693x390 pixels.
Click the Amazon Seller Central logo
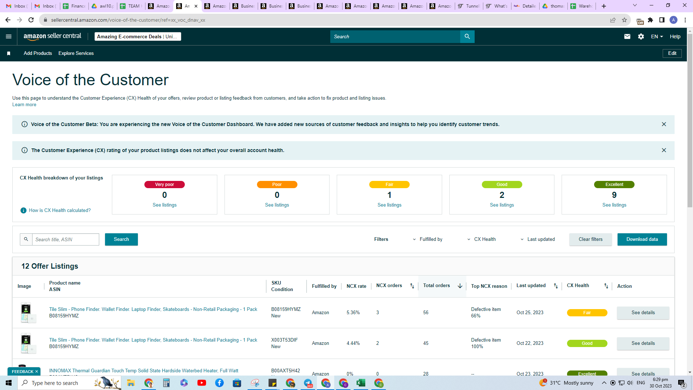click(x=52, y=36)
